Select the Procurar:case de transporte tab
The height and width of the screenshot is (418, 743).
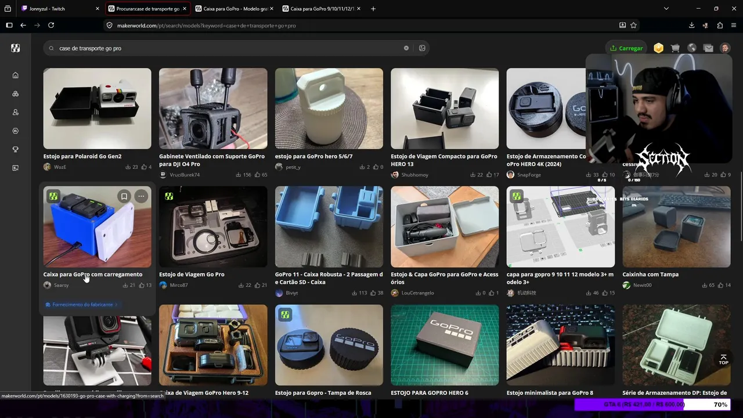click(x=148, y=9)
